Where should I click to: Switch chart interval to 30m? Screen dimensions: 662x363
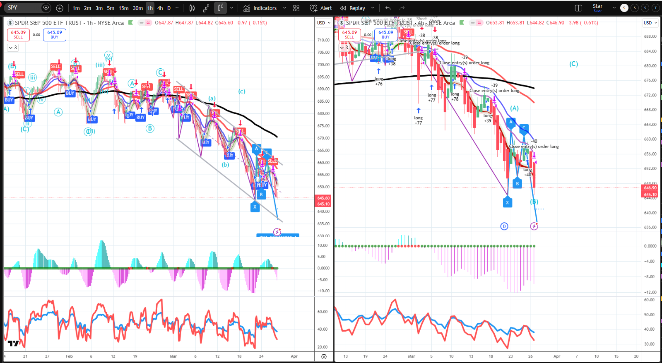click(x=138, y=8)
